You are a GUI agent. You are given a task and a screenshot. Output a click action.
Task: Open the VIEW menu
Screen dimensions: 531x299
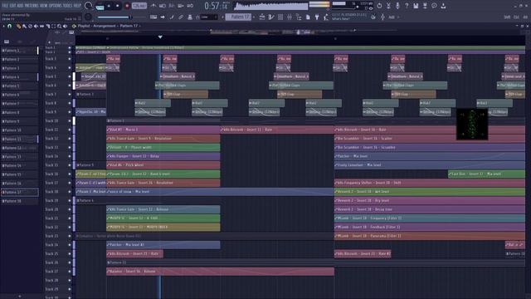[x=45, y=6]
